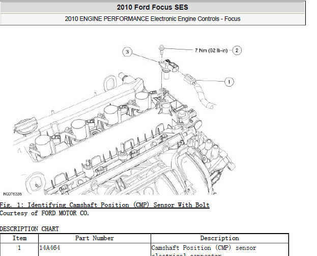
Task: Click callout circle number 2
Action: (237, 50)
